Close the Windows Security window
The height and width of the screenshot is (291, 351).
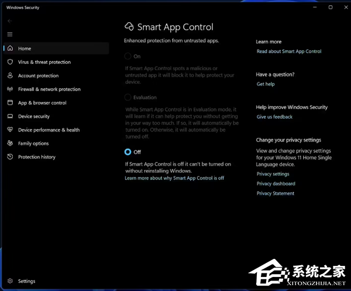[x=346, y=7]
